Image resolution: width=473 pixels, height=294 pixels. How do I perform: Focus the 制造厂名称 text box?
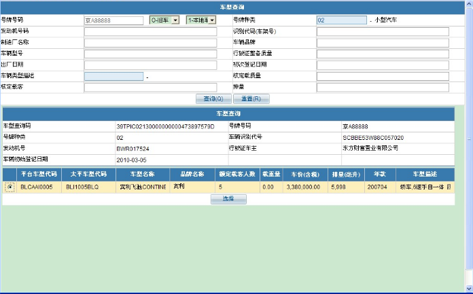[x=150, y=42]
